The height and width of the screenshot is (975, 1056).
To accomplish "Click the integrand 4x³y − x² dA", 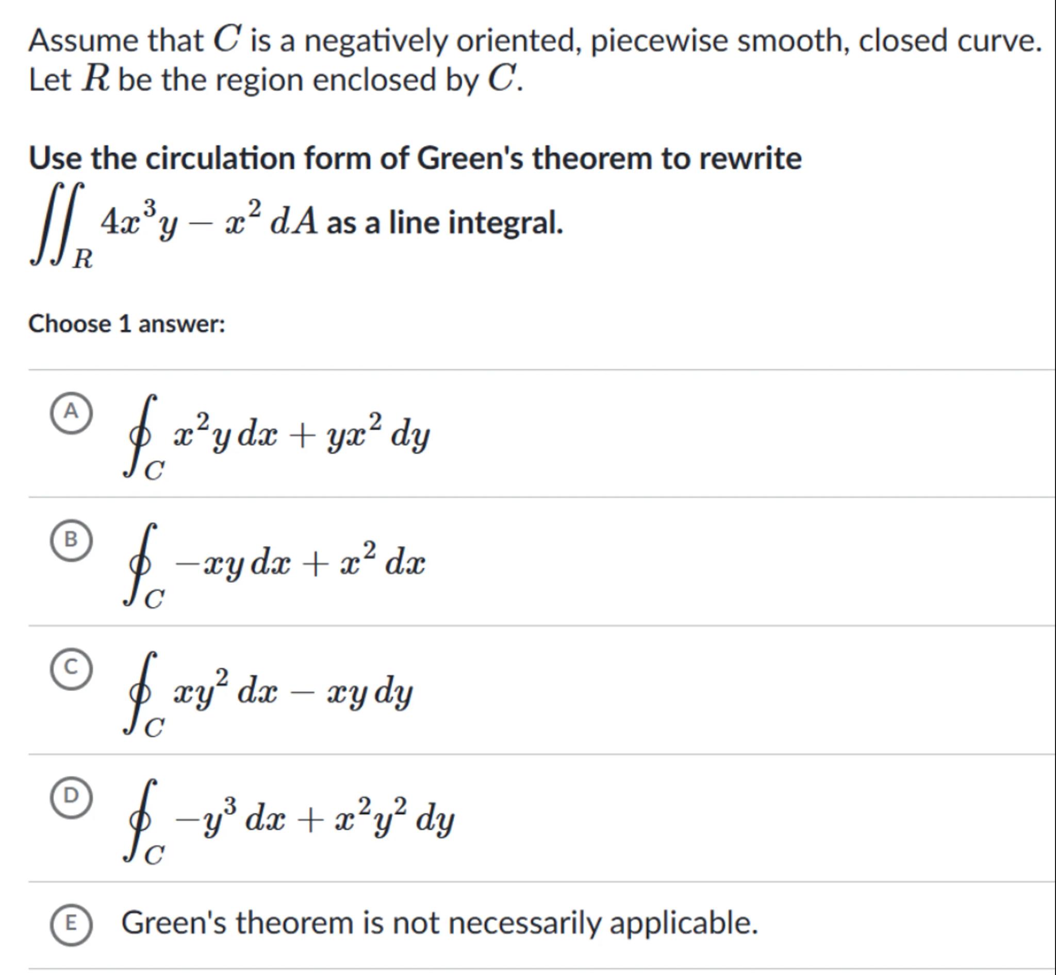I will pyautogui.click(x=210, y=222).
